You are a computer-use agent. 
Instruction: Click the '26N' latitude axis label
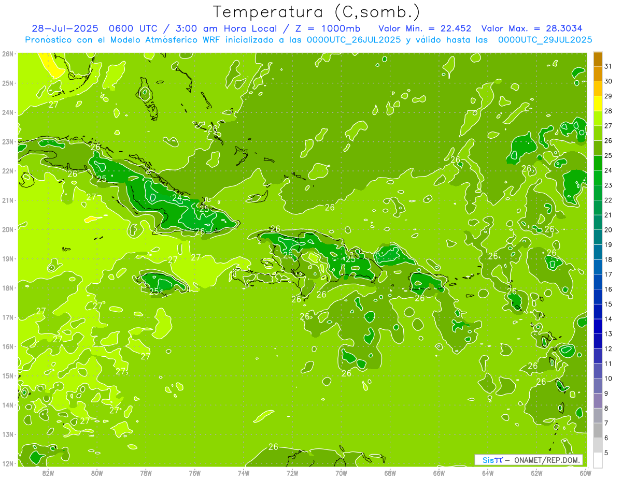pos(8,54)
